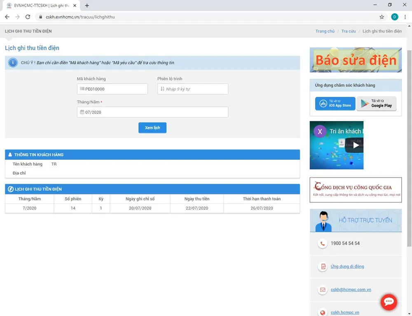Image resolution: width=412 pixels, height=316 pixels.
Task: Reload the page with the refresh icon
Action: [28, 17]
